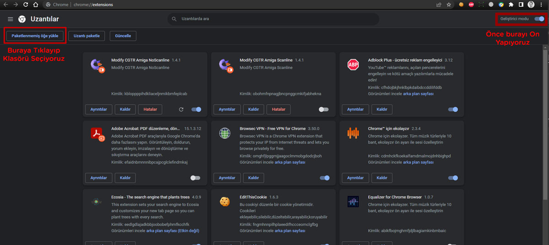
Task: Click the Uzantı paketle button
Action: [x=87, y=36]
